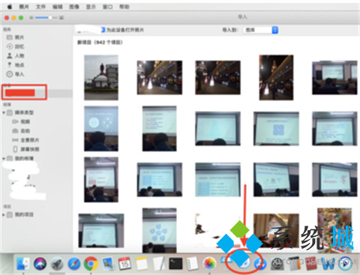This screenshot has height=275, width=360.
Task: Click the large-thumbnail zoom in icon
Action: [x=61, y=18]
